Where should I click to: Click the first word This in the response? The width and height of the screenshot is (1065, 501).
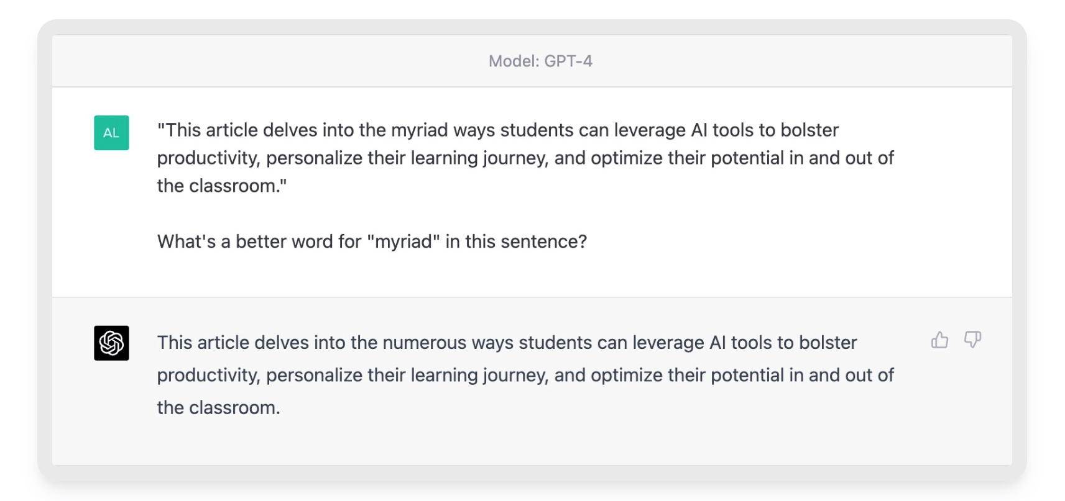[x=175, y=343]
